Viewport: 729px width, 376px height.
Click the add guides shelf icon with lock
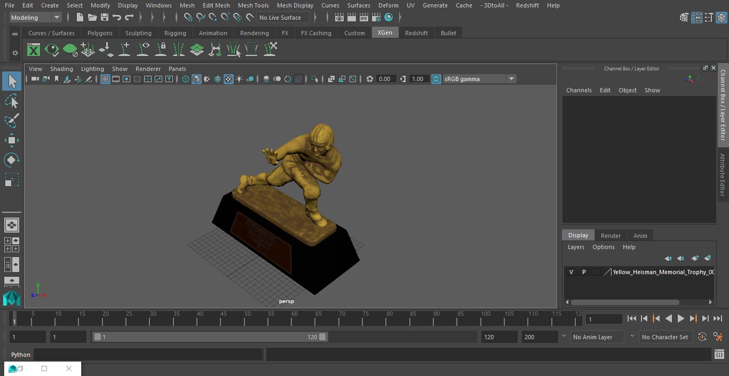[161, 50]
